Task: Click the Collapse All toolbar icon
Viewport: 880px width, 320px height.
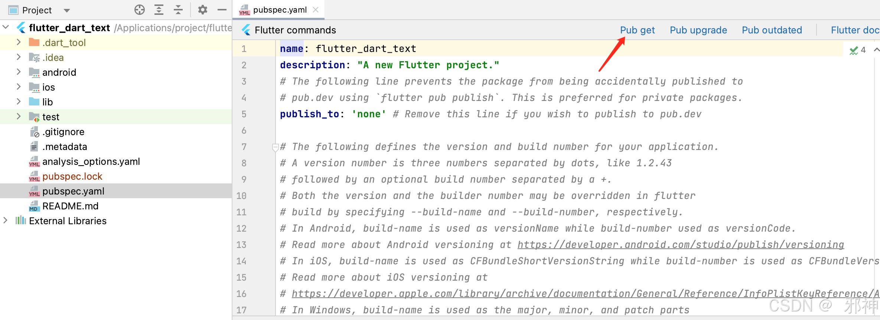Action: 178,10
